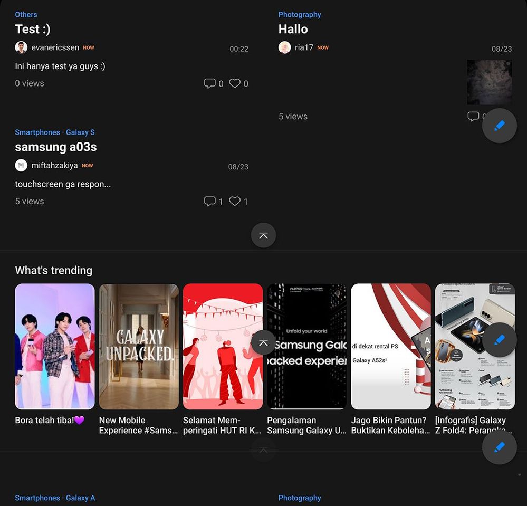Open the red HUT RI illustration thumbnail
This screenshot has height=506, width=527.
click(x=223, y=346)
